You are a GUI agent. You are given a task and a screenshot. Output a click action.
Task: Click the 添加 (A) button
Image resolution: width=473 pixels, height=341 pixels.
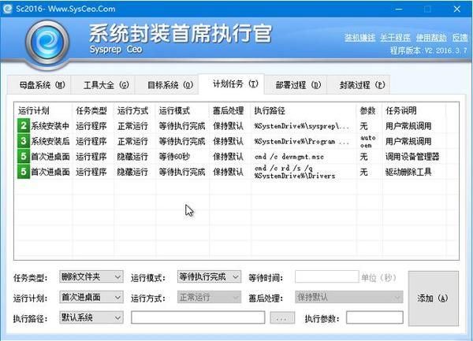pyautogui.click(x=433, y=298)
